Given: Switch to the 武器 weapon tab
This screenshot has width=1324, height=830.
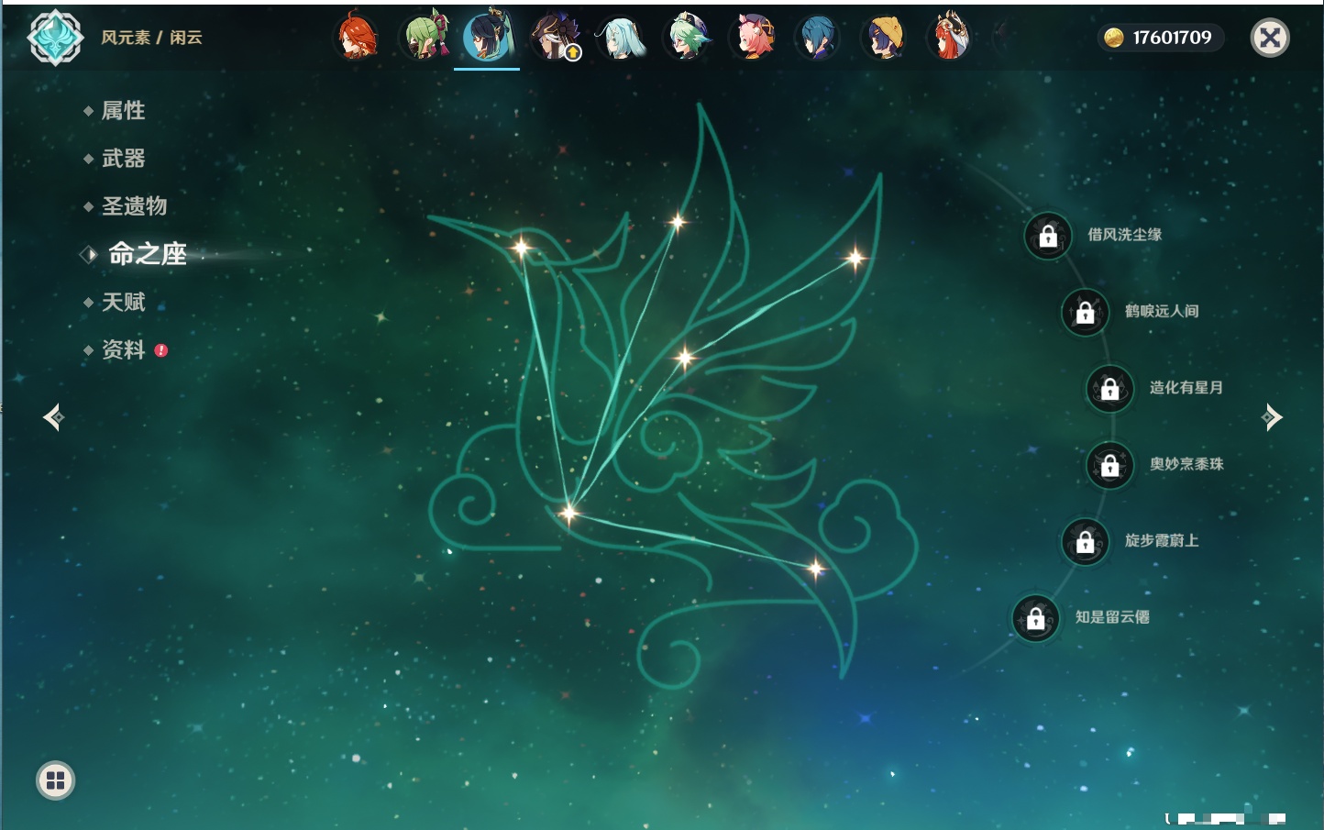Looking at the screenshot, I should (x=123, y=159).
